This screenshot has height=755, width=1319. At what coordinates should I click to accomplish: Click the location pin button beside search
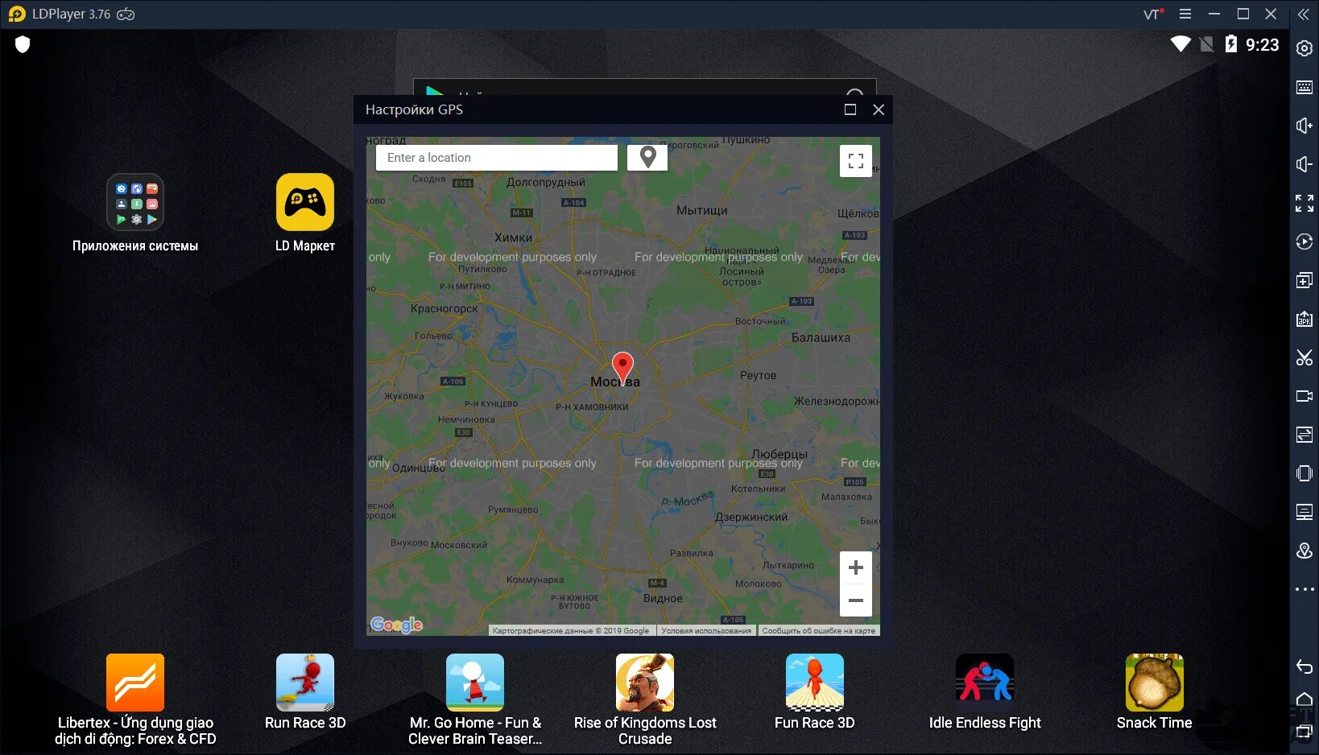(647, 158)
